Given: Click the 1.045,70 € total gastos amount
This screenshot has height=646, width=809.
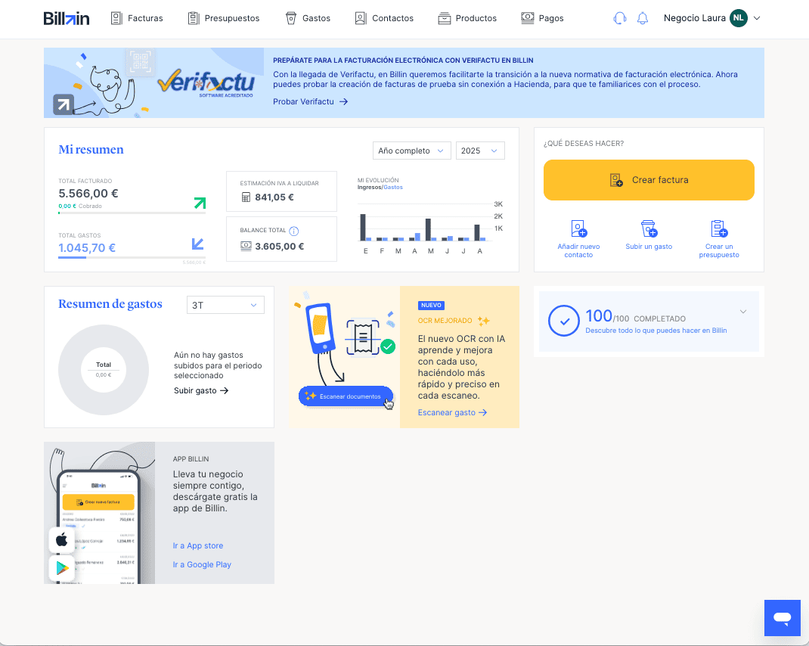Looking at the screenshot, I should click(87, 248).
